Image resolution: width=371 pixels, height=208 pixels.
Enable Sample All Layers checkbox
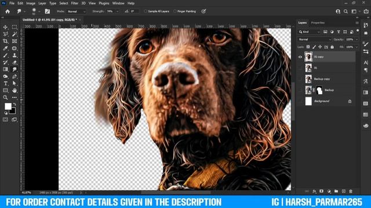click(146, 12)
